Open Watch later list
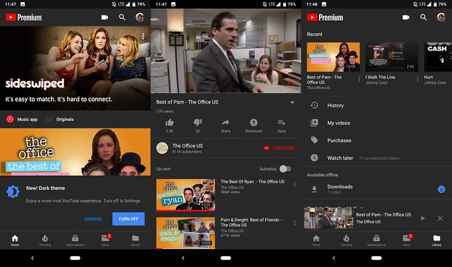Image resolution: width=452 pixels, height=267 pixels. click(x=376, y=158)
